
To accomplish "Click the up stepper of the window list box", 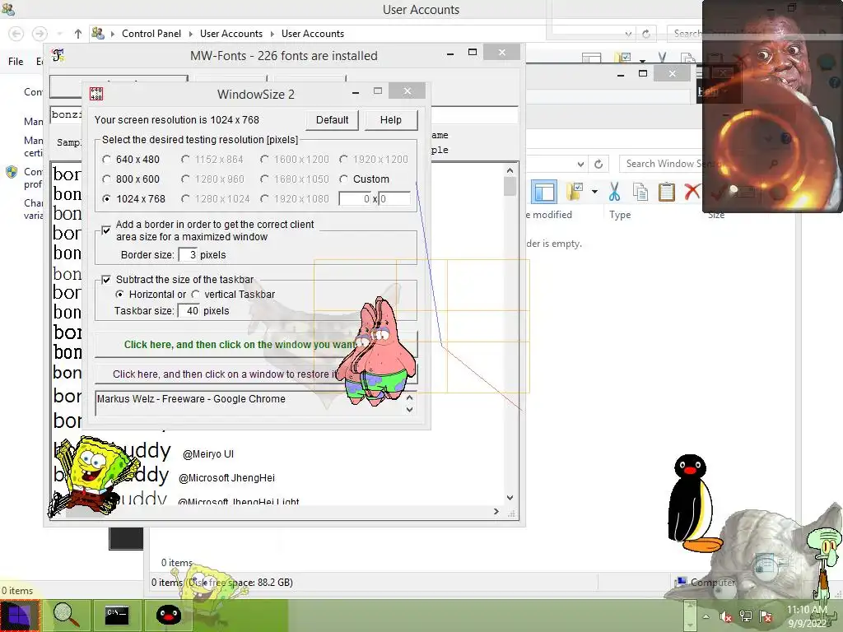I will (x=410, y=397).
